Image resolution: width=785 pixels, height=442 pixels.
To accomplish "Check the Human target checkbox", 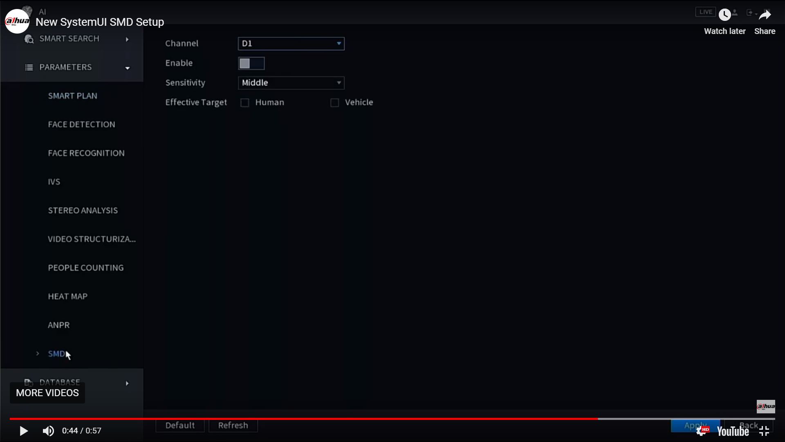I will point(244,103).
